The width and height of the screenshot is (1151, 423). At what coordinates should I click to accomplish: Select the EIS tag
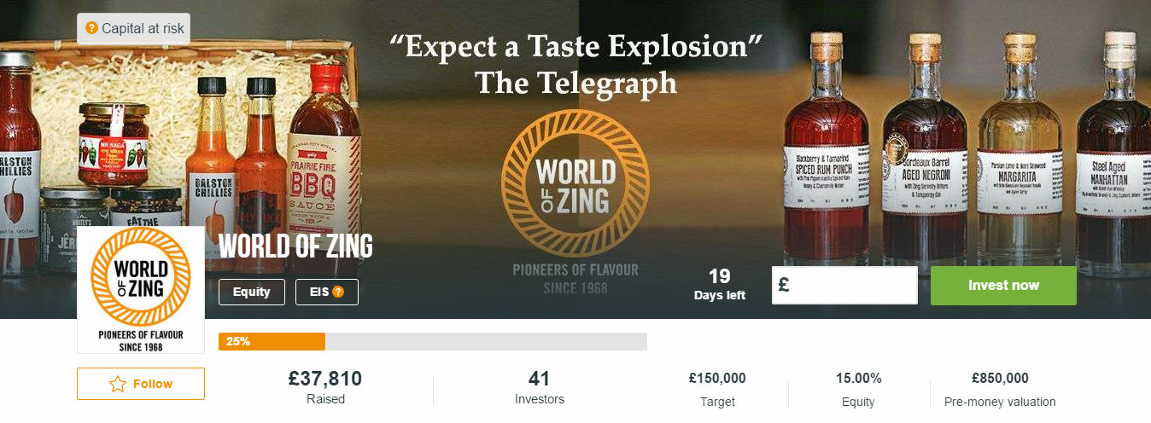point(327,292)
